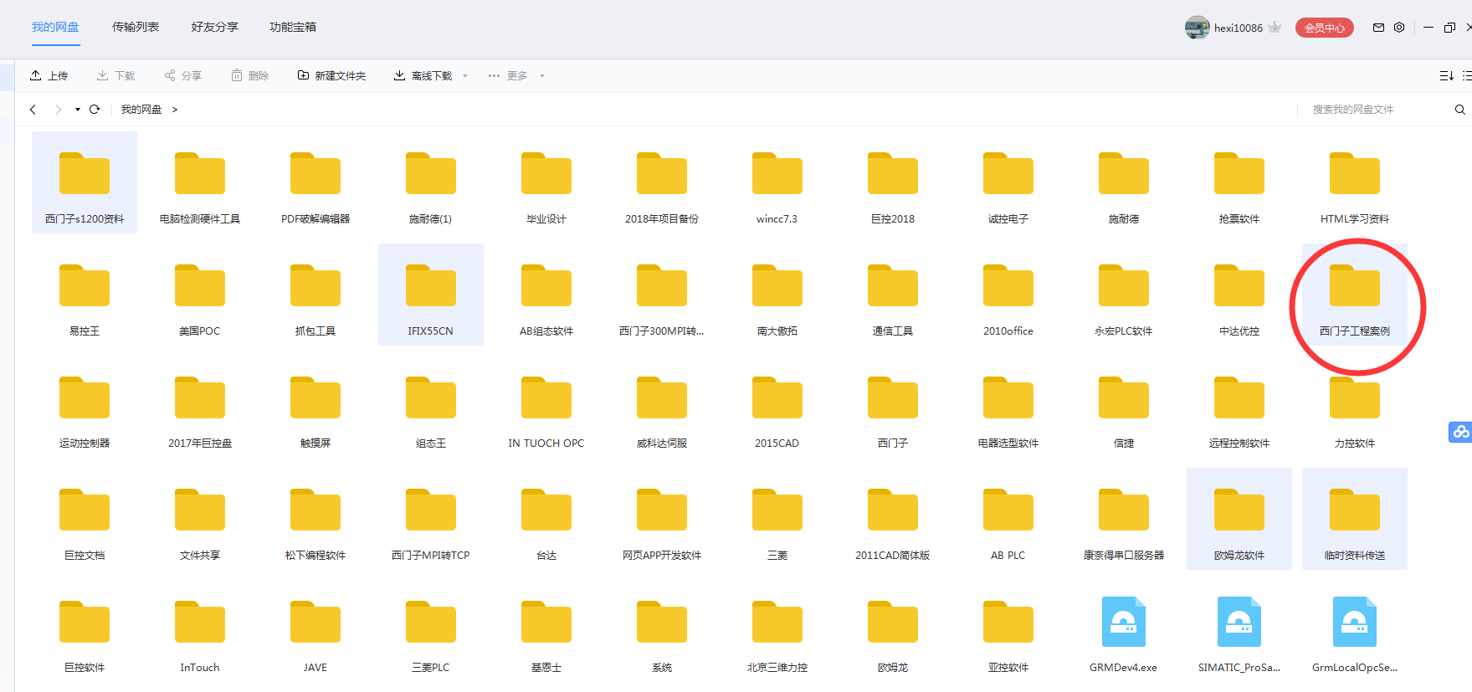Viewport: 1472px width, 692px height.
Task: Select the 毕业设计 folder
Action: point(546,182)
